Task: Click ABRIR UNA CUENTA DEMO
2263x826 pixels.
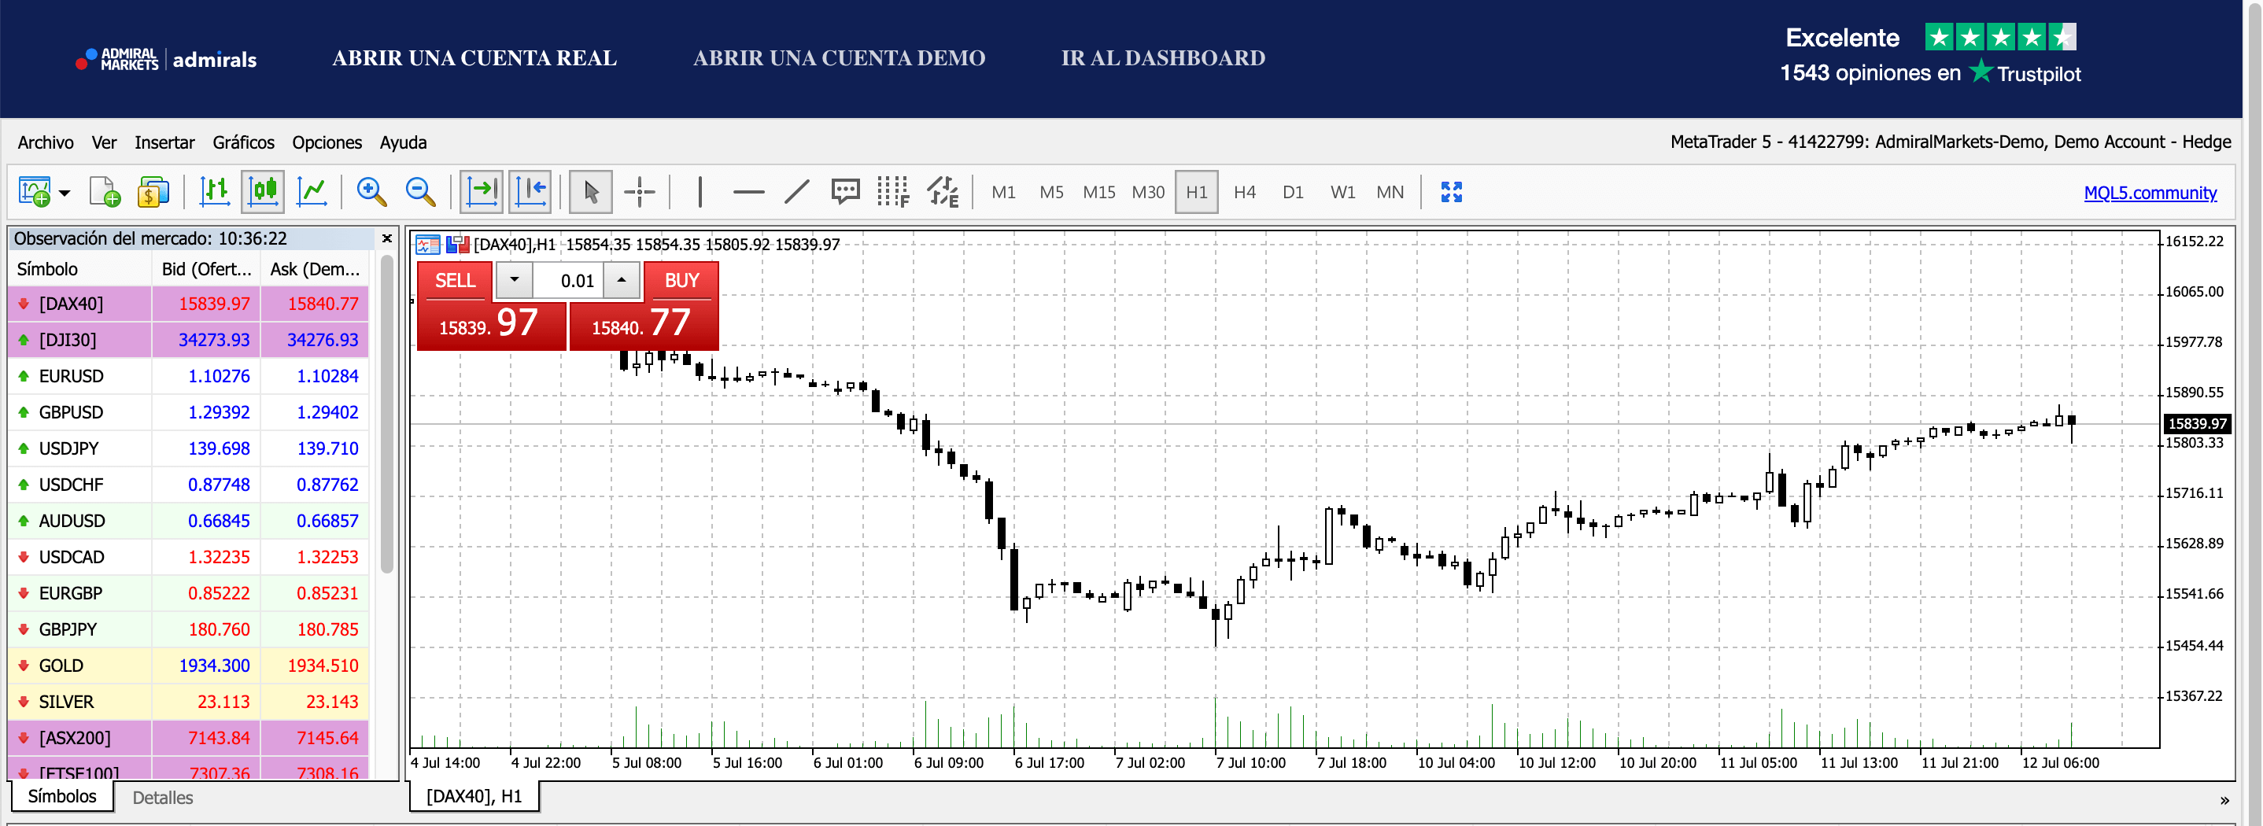Action: tap(839, 58)
